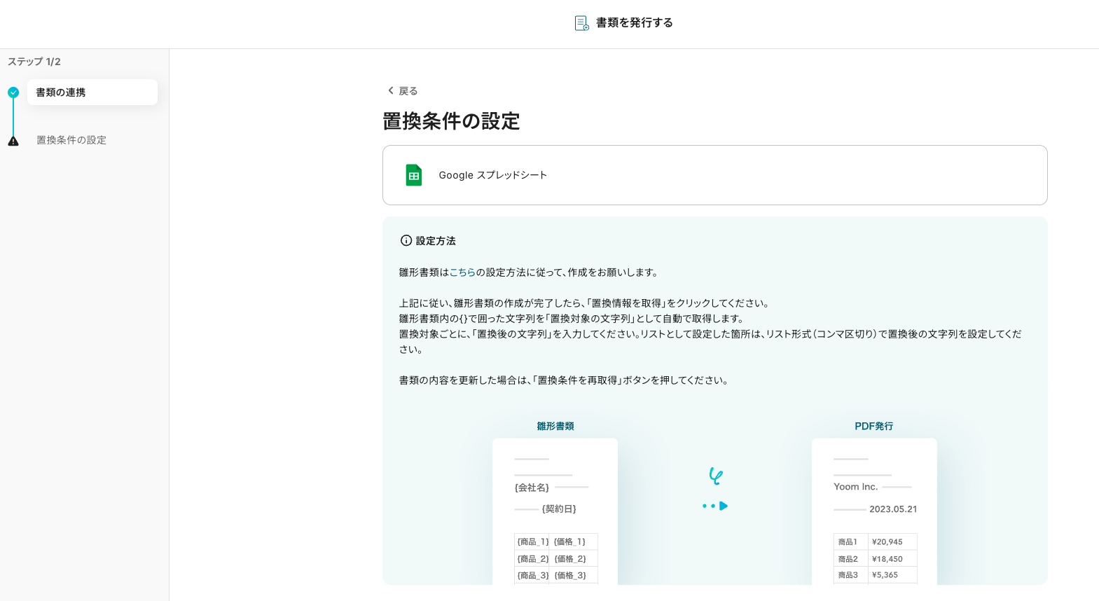
Task: Click the ステップ 1/2 progress label
Action: 34,62
